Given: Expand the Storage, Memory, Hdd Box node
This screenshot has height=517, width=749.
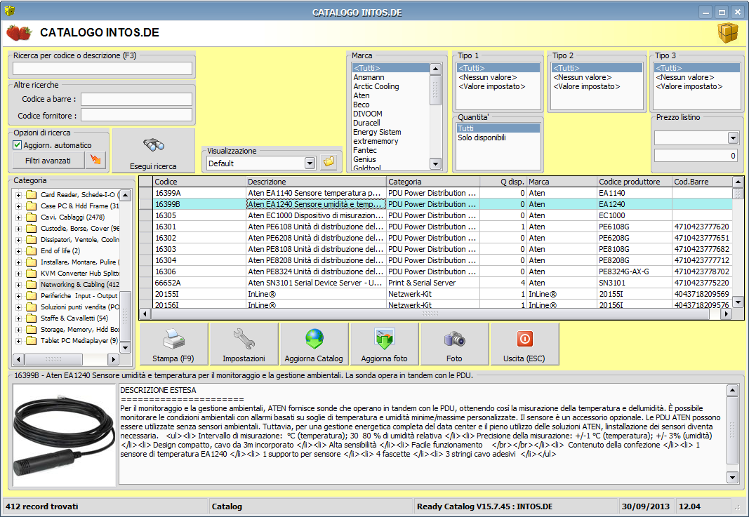Looking at the screenshot, I should tap(18, 330).
